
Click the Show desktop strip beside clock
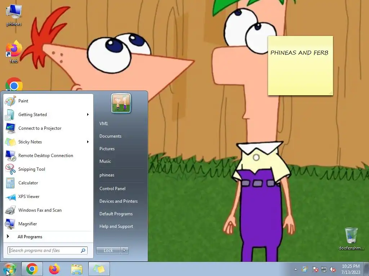[x=366, y=269]
